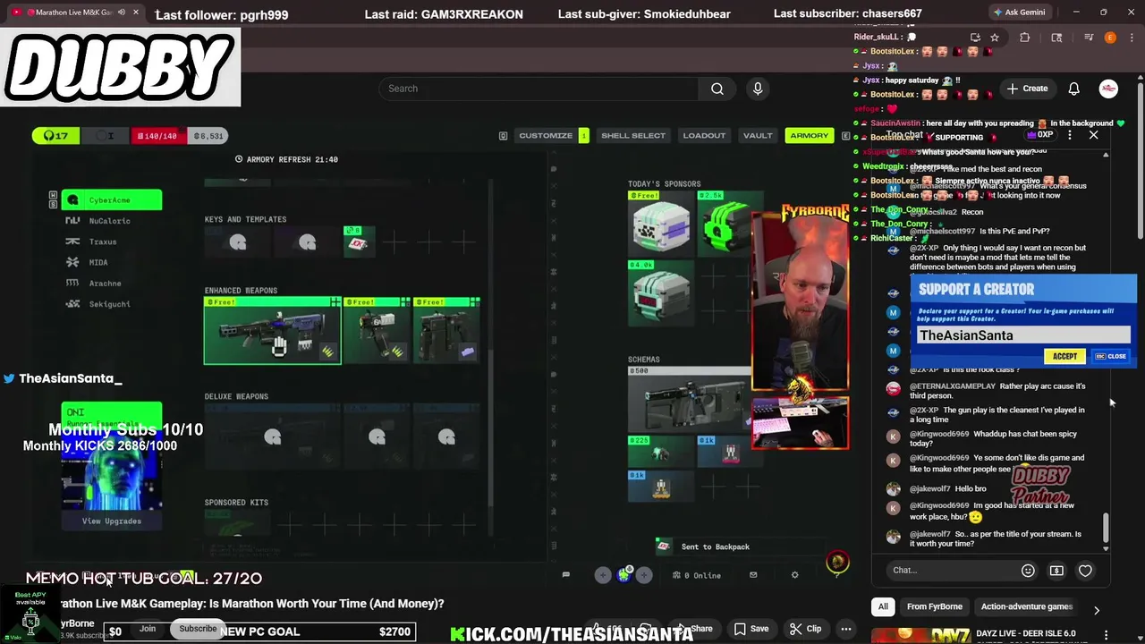Switch to the VAULT tab
Screen dimensions: 1145x644
pyautogui.click(x=758, y=135)
